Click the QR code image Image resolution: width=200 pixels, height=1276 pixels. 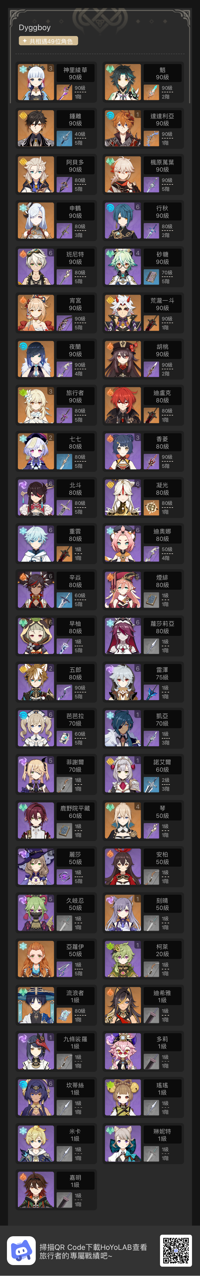pyautogui.click(x=176, y=1250)
